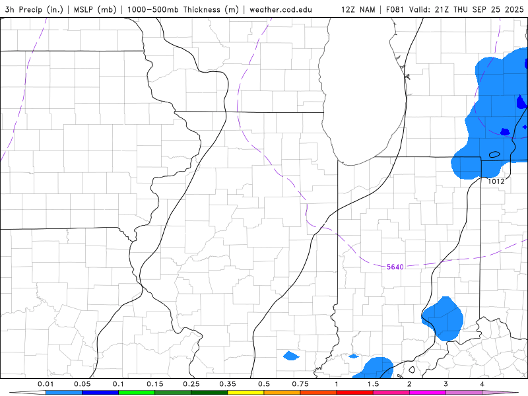Click Lake Michigan on the map
The height and width of the screenshot is (396, 528).
click(364, 91)
